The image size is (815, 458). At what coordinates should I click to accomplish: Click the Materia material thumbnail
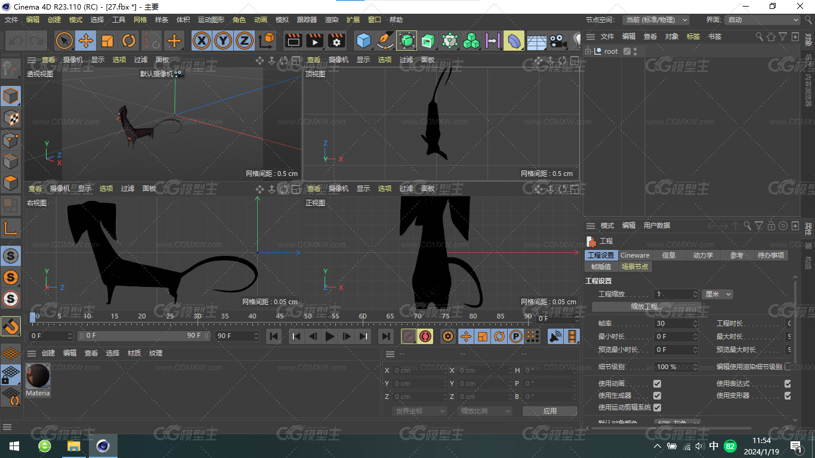click(38, 376)
